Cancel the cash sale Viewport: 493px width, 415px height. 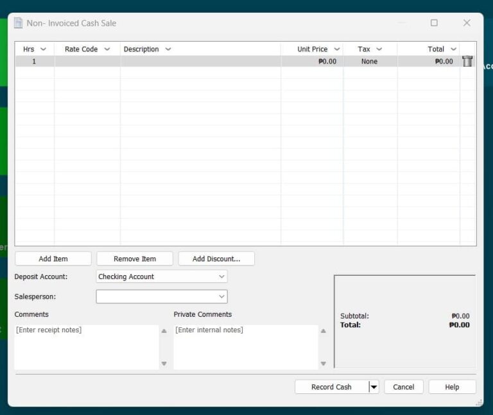click(x=404, y=387)
